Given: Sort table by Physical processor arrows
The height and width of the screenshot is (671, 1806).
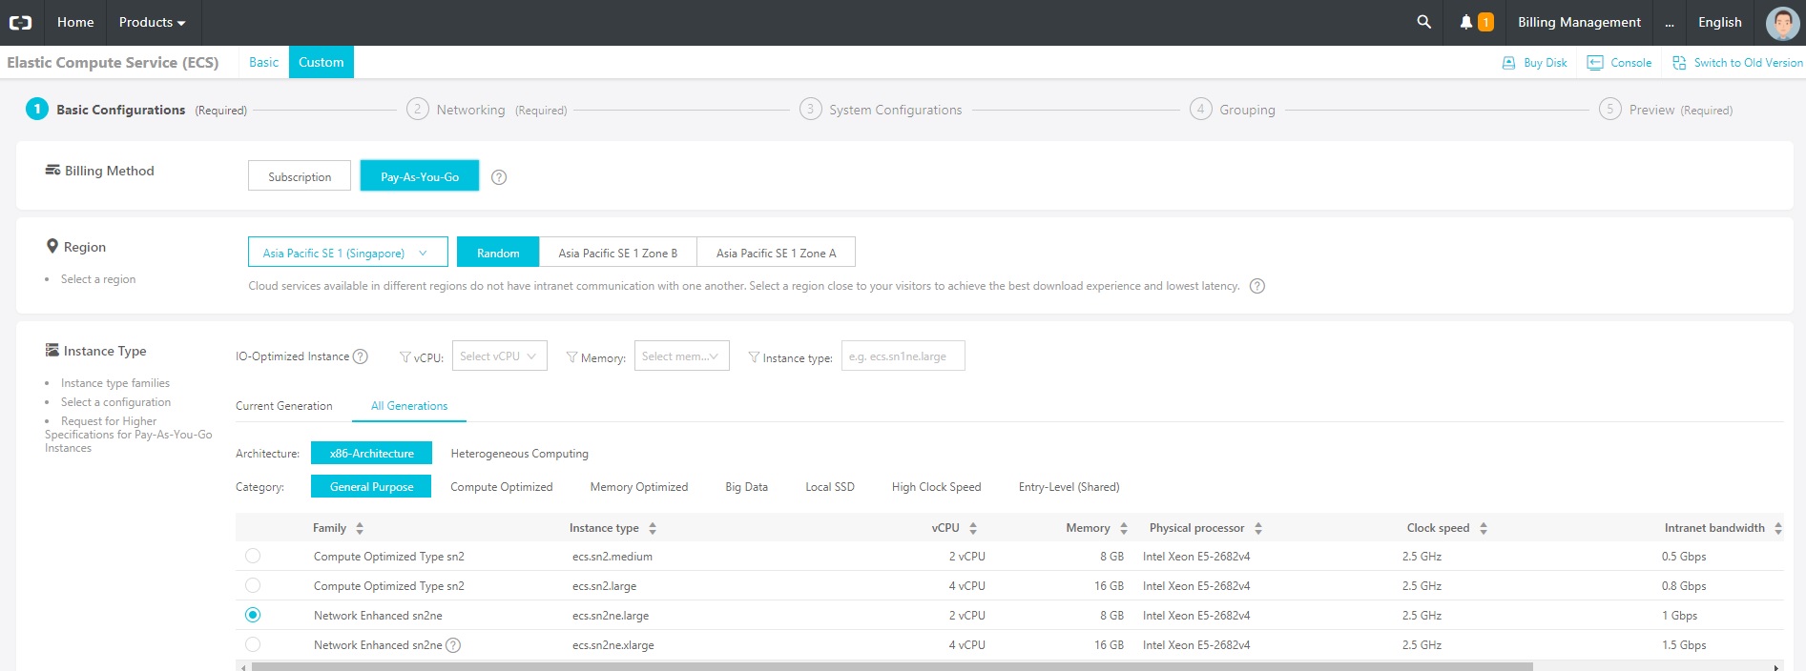Looking at the screenshot, I should [1258, 528].
